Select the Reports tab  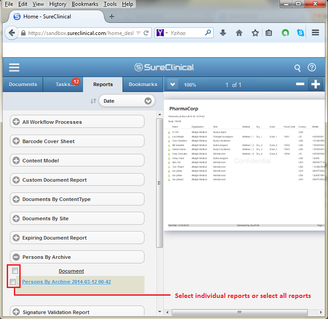coord(103,84)
